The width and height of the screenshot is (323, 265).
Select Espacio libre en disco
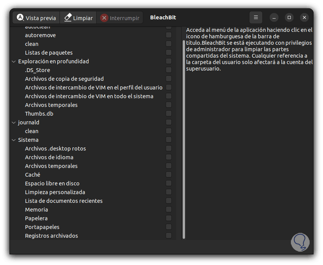52,183
